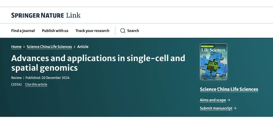Go to the Home breadcrumb link
The height and width of the screenshot is (118, 273).
click(16, 47)
